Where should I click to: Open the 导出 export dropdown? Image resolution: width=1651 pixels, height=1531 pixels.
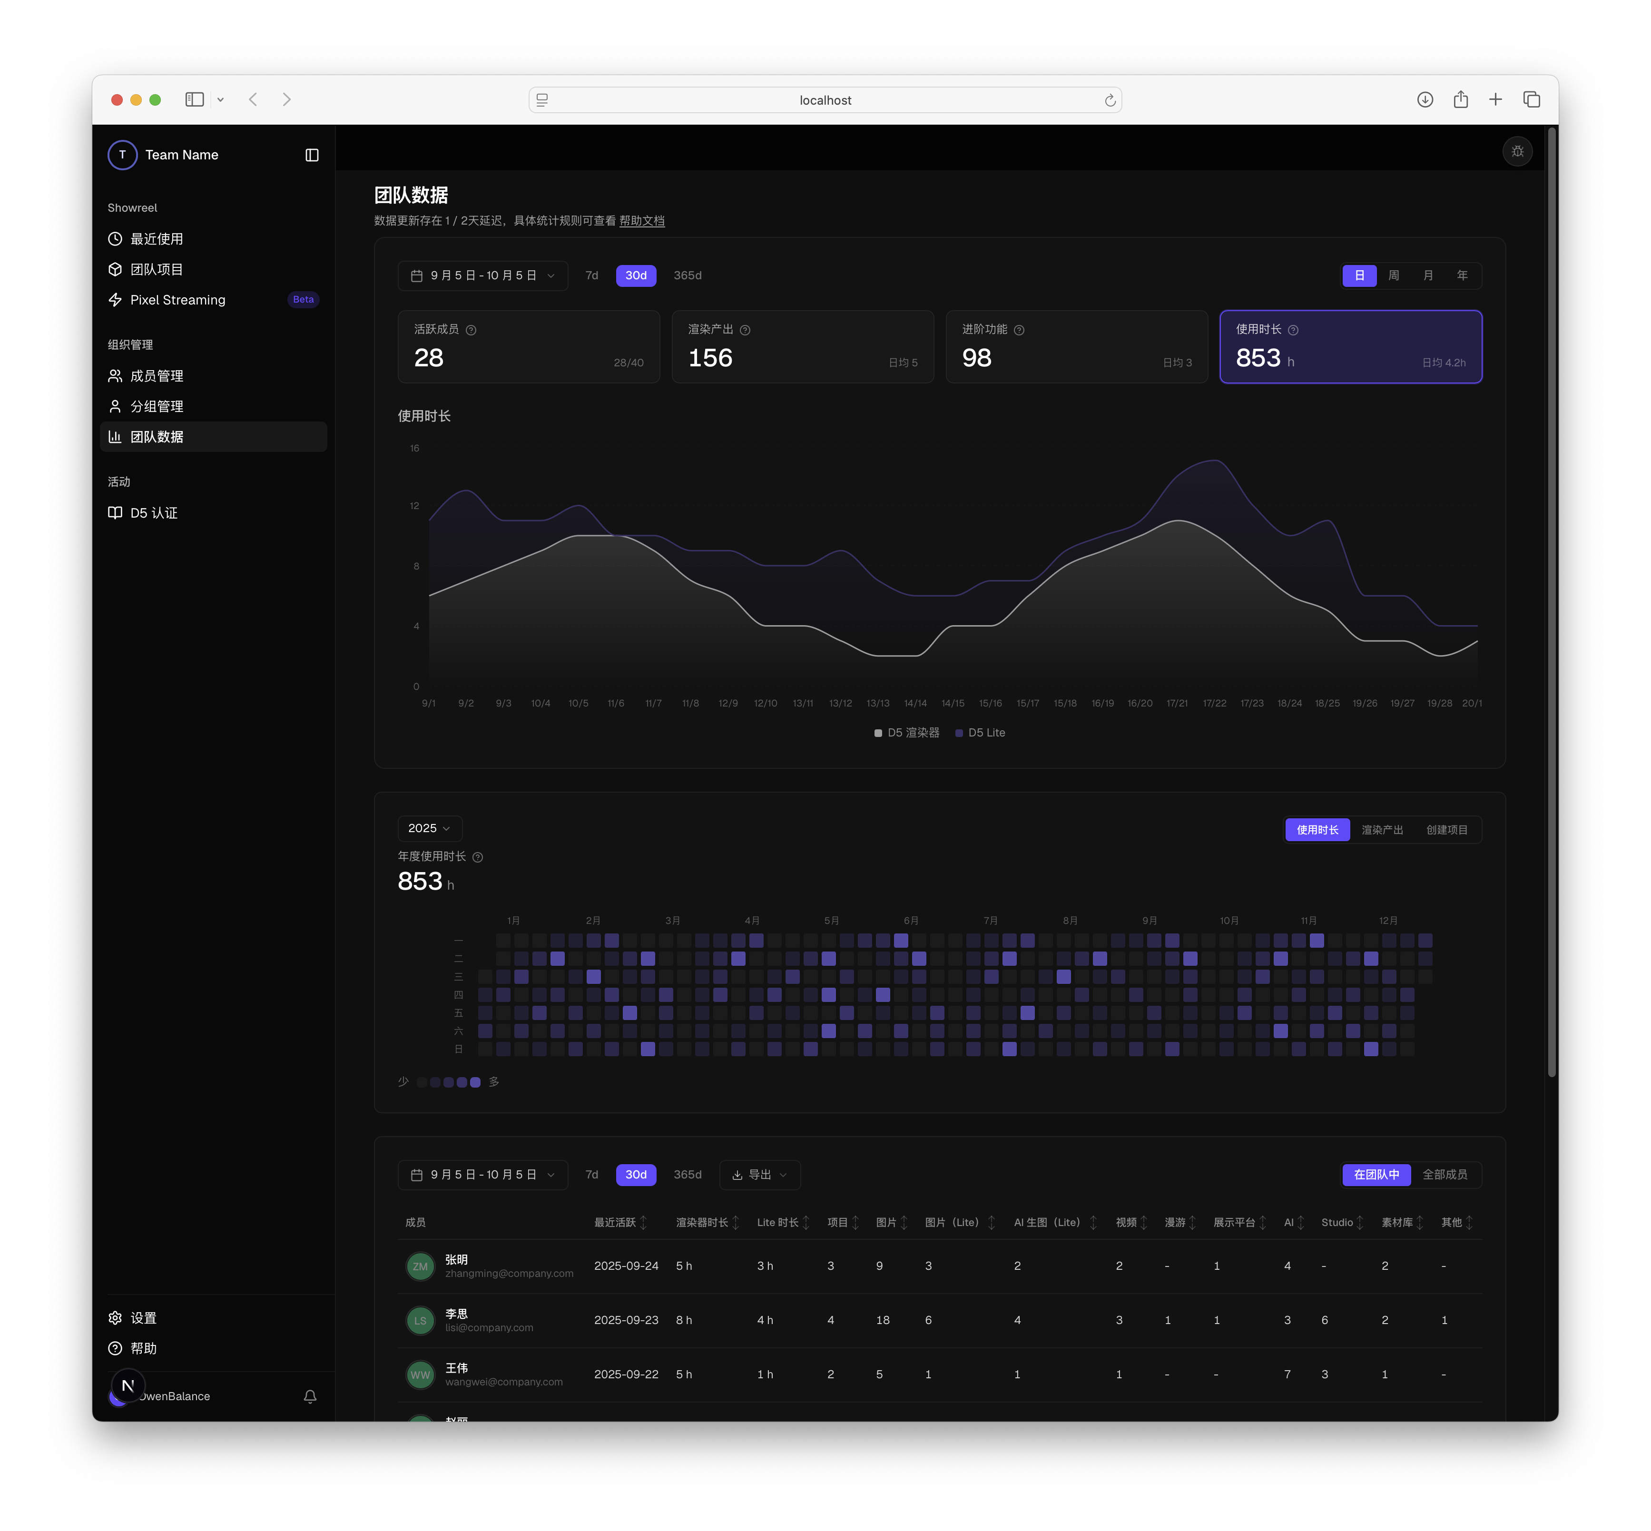coord(760,1175)
